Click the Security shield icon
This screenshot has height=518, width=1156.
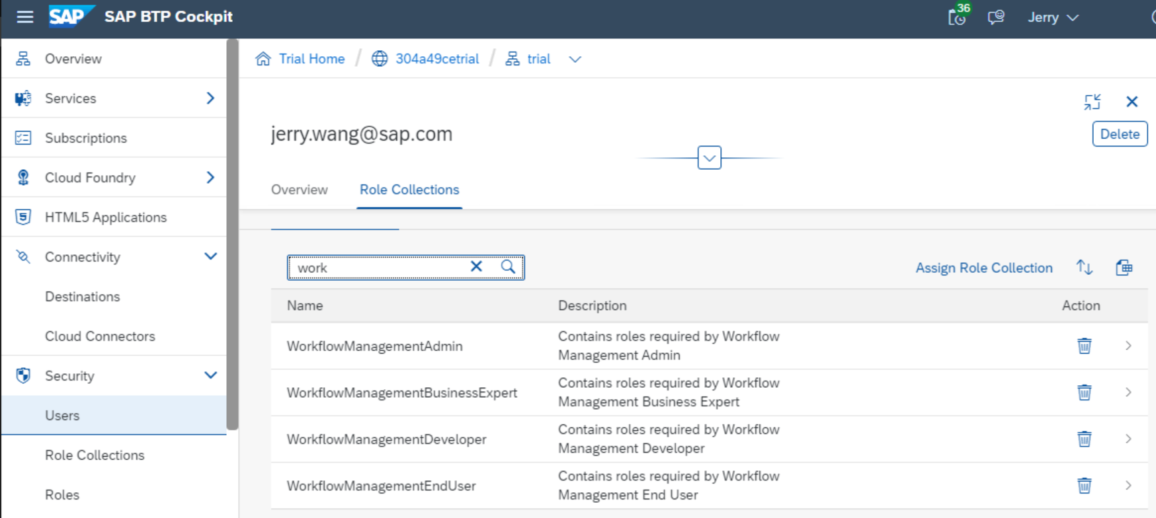[23, 376]
